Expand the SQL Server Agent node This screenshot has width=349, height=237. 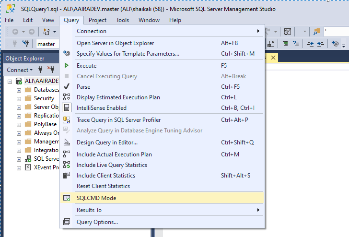[x=19, y=159]
